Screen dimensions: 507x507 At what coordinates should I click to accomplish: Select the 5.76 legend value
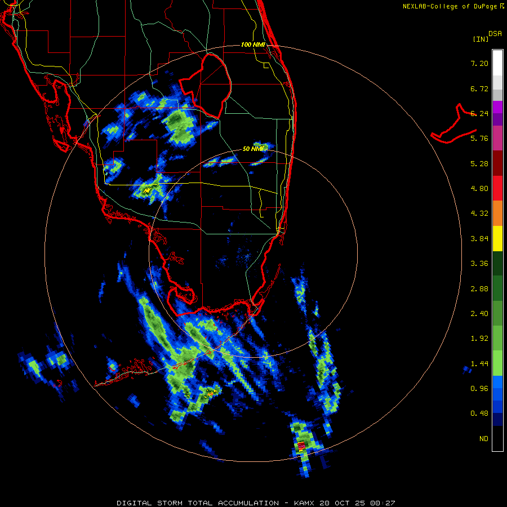(x=479, y=139)
